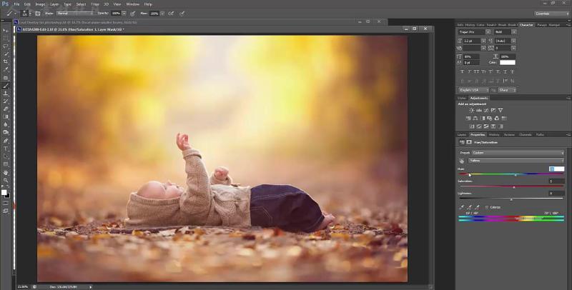Toggle the brush panel button in options bar

coord(38,14)
